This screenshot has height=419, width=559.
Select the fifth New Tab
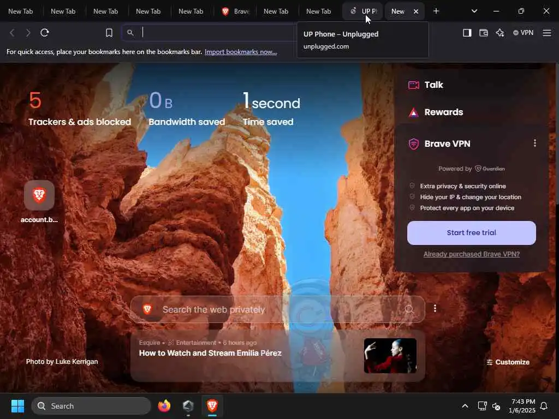coord(191,11)
